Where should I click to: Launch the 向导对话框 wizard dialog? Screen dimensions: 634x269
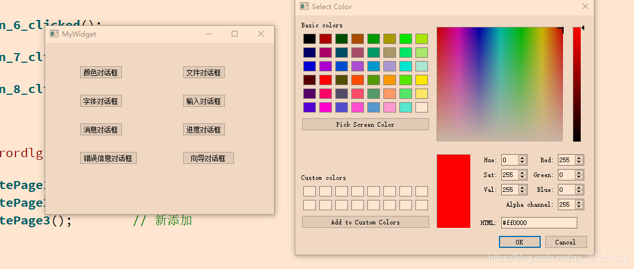coord(208,158)
